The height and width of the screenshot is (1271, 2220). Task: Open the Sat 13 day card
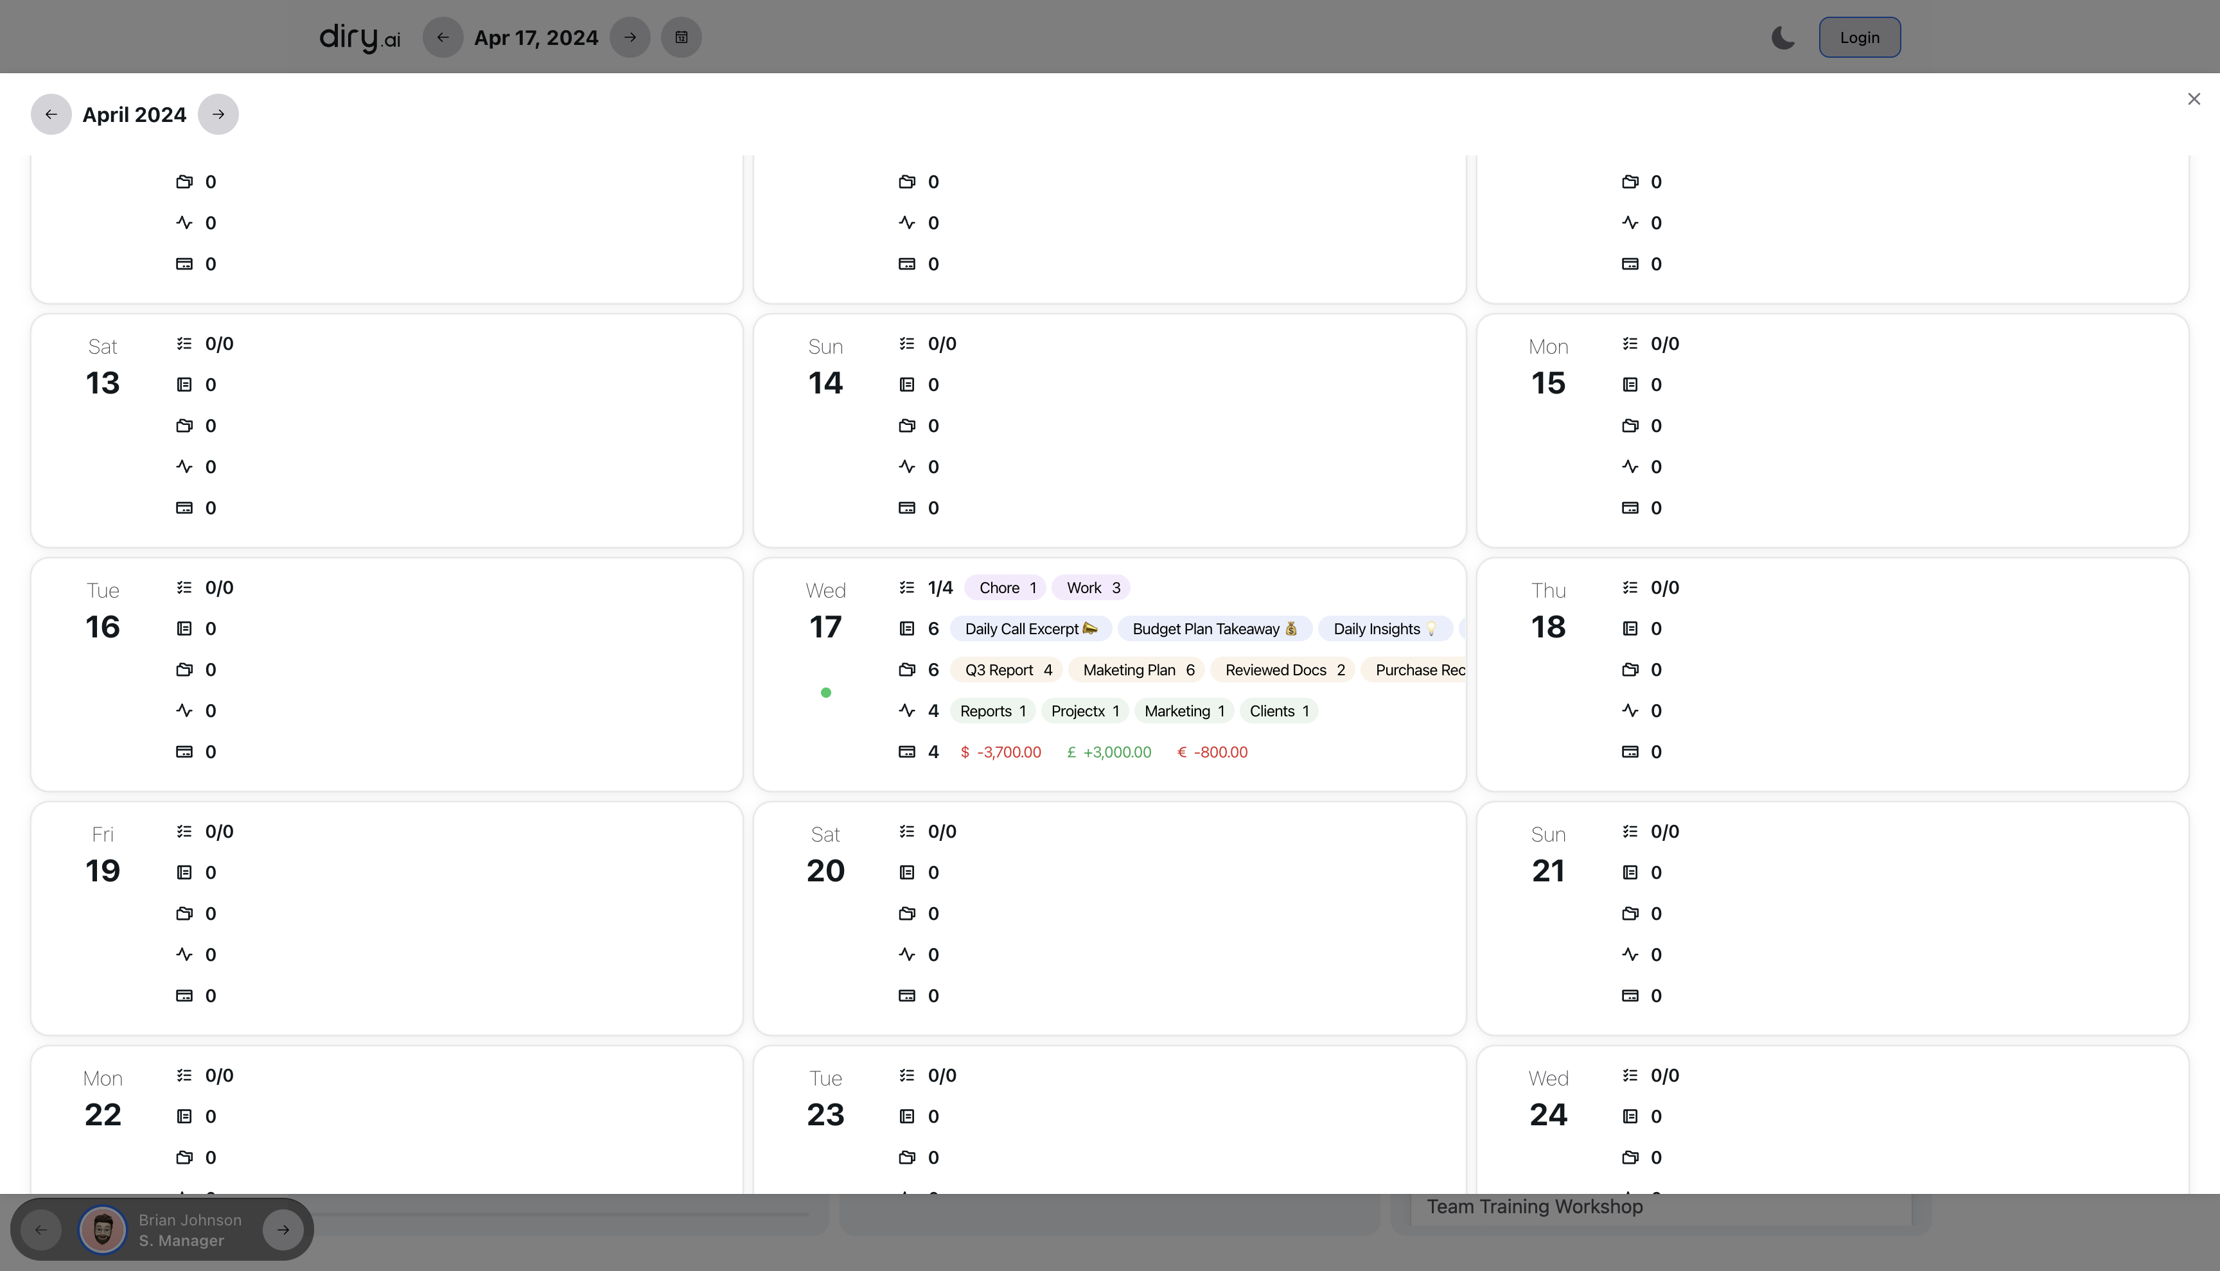387,430
